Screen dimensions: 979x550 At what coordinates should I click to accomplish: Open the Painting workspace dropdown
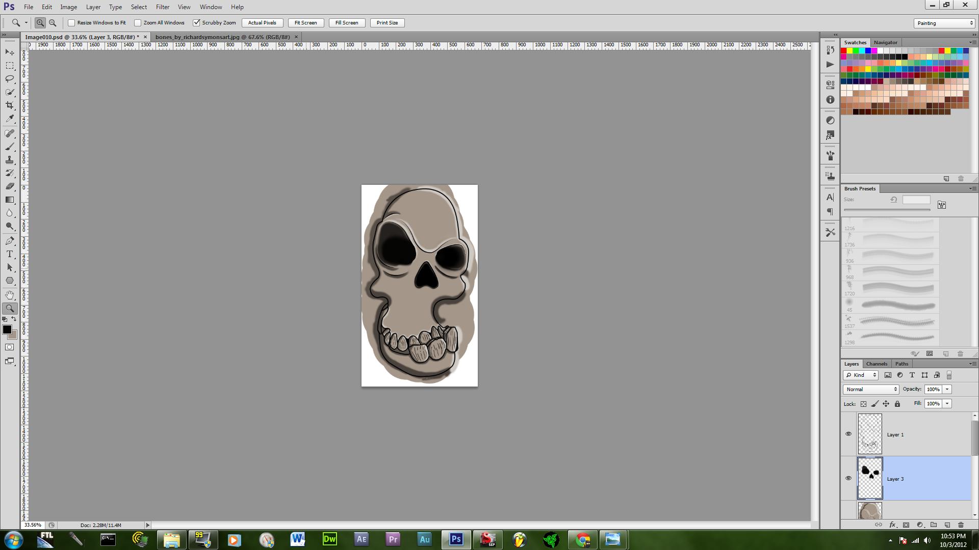click(x=944, y=23)
